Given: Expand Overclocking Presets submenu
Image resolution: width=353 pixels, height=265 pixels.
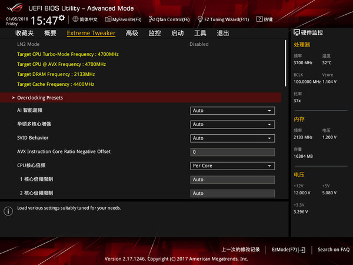Looking at the screenshot, I should [40, 98].
